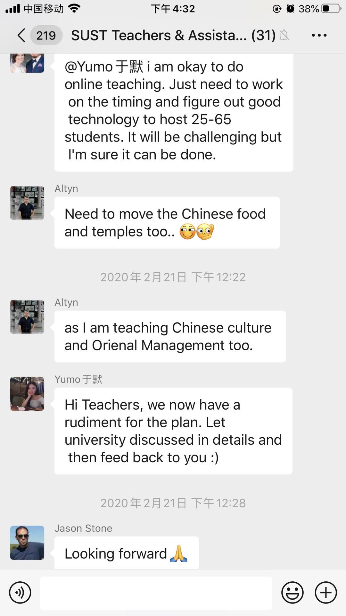Tap the voice message icon
Screen dimensions: 346x616
tap(20, 593)
